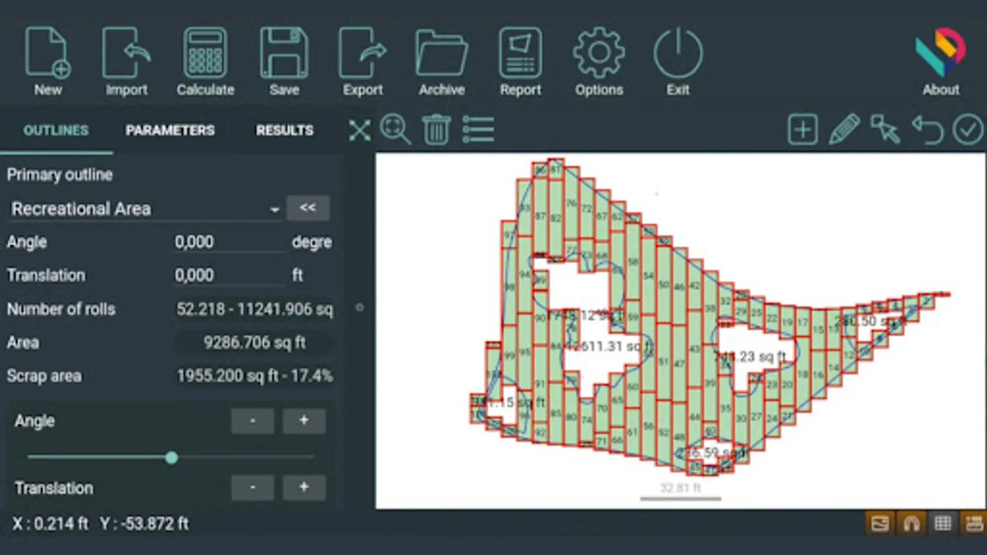
Task: Collapse outline panel with double-arrow button
Action: [x=308, y=208]
